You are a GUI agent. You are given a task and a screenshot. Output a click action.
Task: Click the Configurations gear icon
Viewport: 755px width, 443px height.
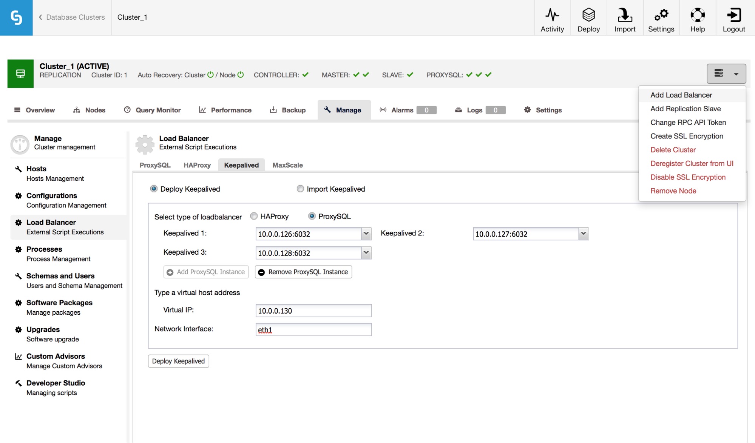(x=18, y=195)
